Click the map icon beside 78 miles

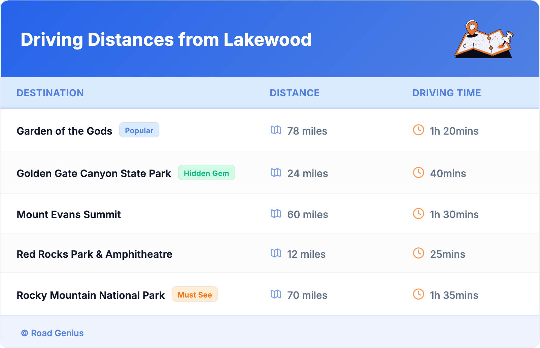pyautogui.click(x=276, y=130)
